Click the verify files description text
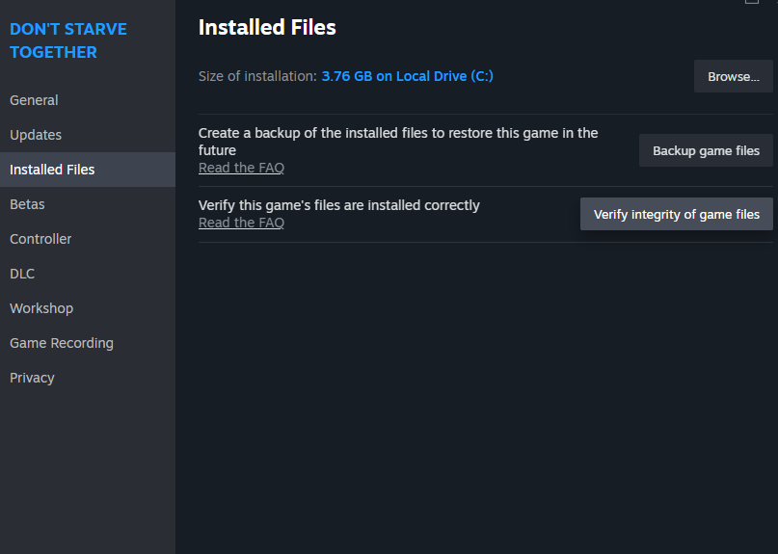Viewport: 778px width, 554px height. point(338,205)
